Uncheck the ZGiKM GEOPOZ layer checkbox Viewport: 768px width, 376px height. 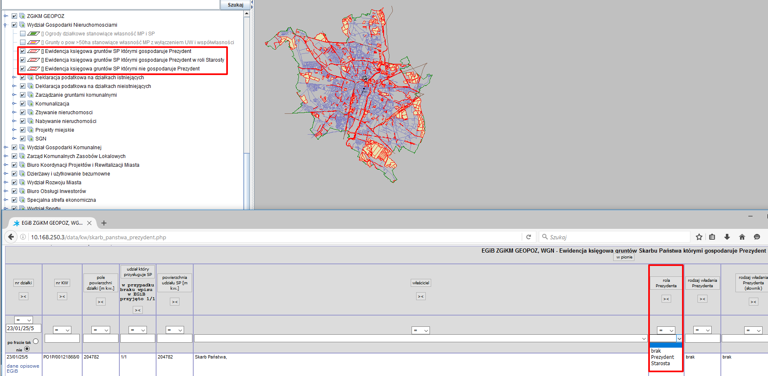(x=15, y=16)
